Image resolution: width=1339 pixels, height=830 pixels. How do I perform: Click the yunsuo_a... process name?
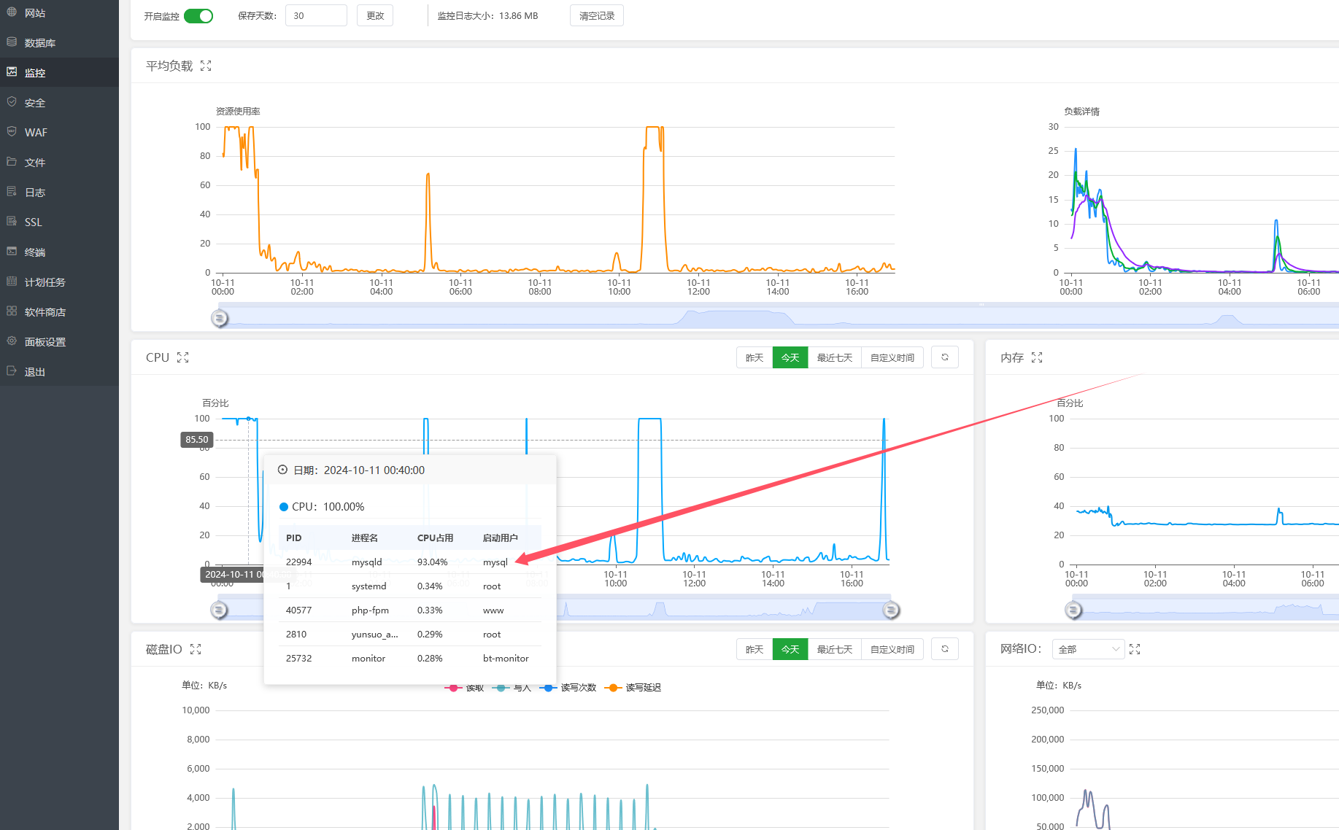point(374,634)
